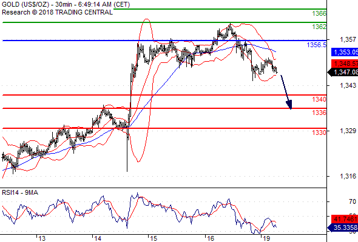Click date marker 13 on time axis
This screenshot has width=358, height=242.
(x=42, y=238)
